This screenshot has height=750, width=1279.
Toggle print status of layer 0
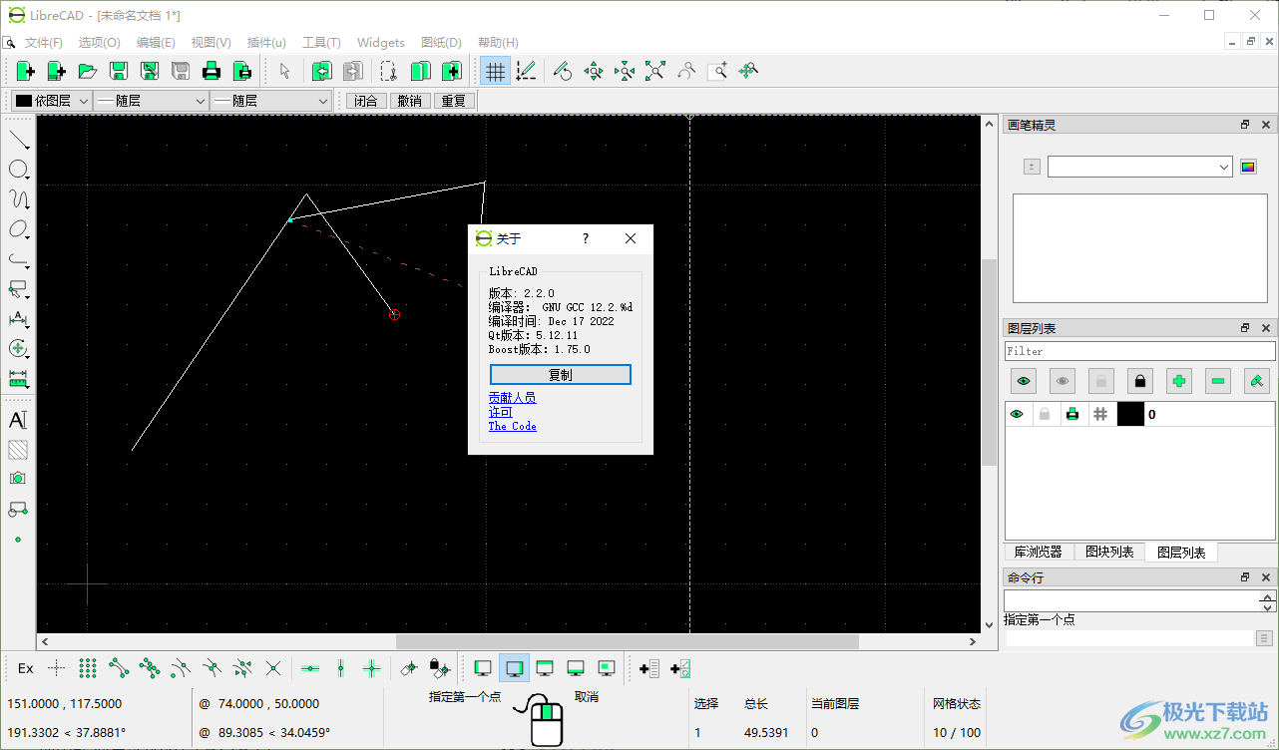point(1072,414)
